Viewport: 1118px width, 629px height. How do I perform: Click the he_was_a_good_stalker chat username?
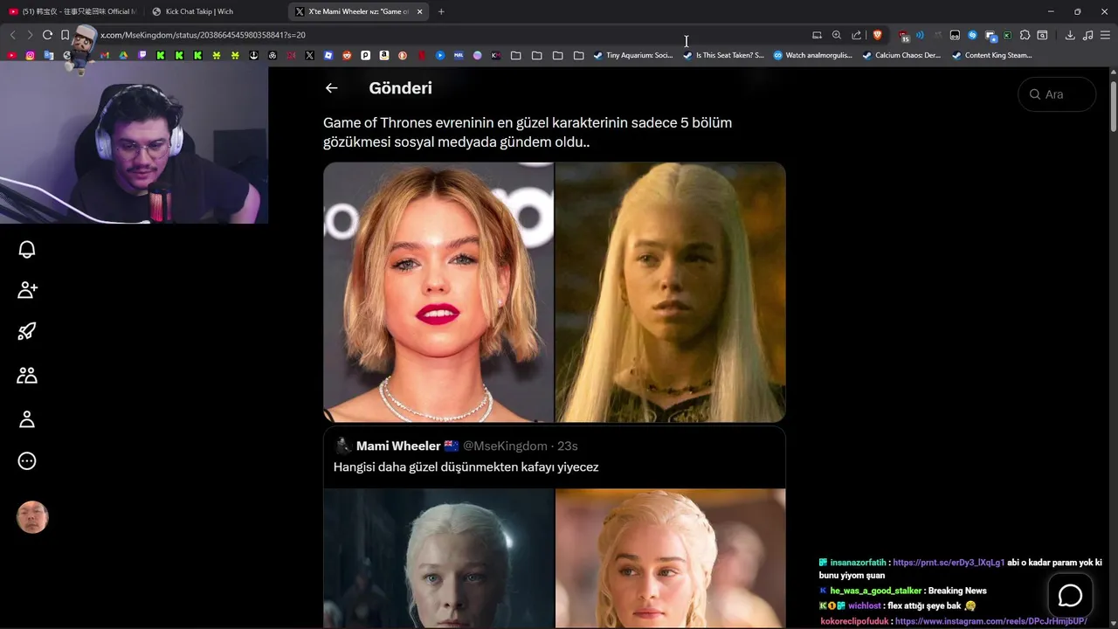(x=876, y=591)
